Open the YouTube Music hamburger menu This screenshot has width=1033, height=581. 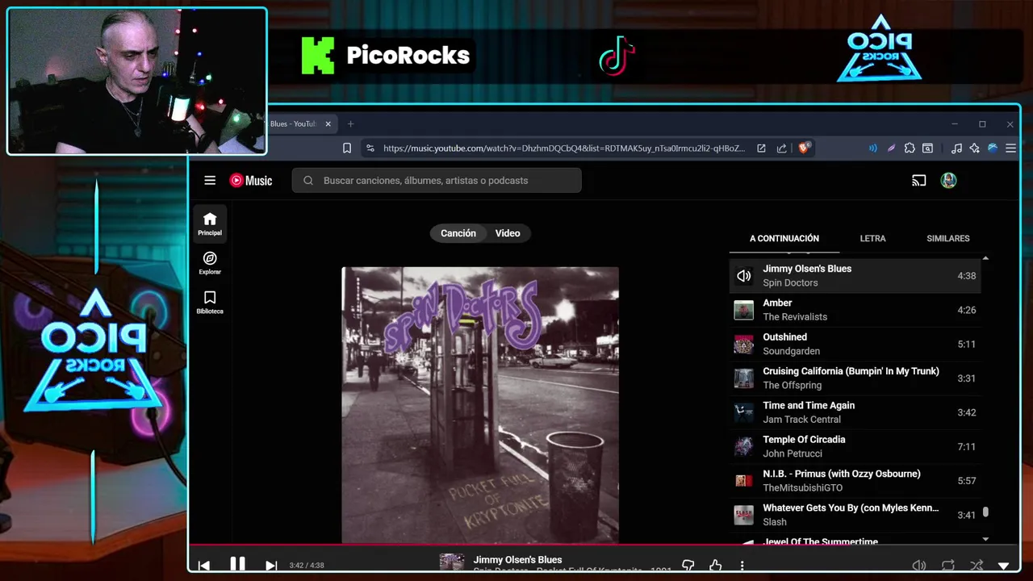pos(210,181)
